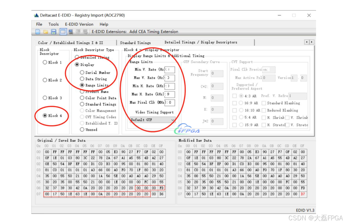Click the Deltacast app icon in title bar
344x224 pixels.
click(x=36, y=15)
